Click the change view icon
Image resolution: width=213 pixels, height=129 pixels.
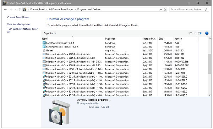pyautogui.click(x=190, y=33)
